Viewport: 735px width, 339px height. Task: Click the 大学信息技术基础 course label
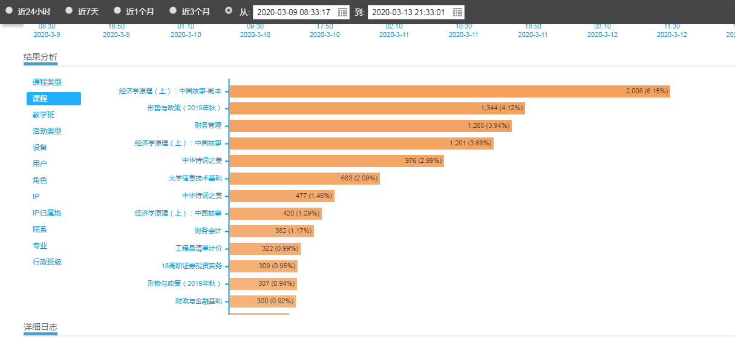point(195,179)
